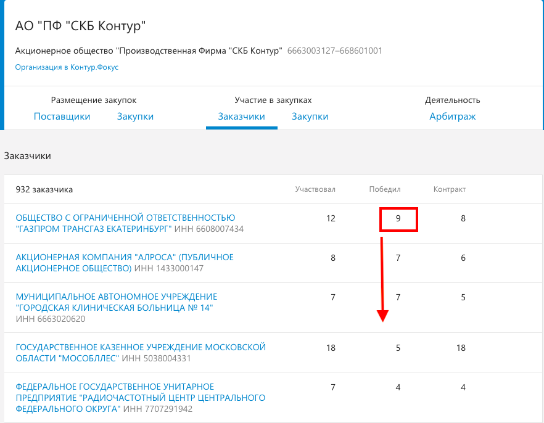The width and height of the screenshot is (544, 423).
Task: Click the 932 заказчика count text
Action: (x=44, y=190)
